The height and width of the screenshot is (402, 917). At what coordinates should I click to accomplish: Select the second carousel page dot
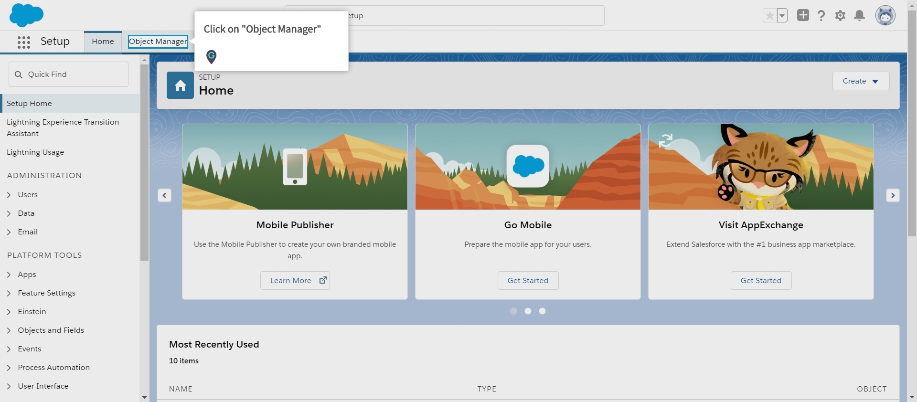tap(528, 311)
